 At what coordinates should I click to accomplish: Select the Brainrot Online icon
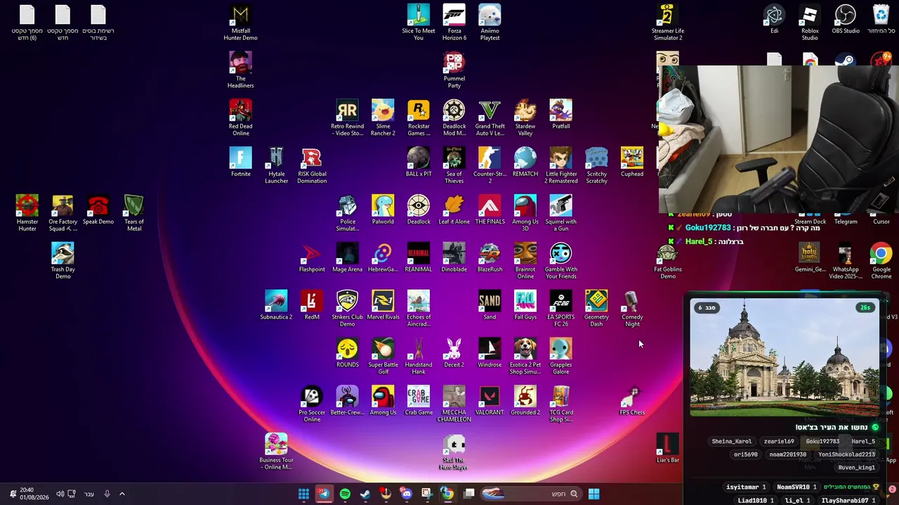[x=525, y=262]
